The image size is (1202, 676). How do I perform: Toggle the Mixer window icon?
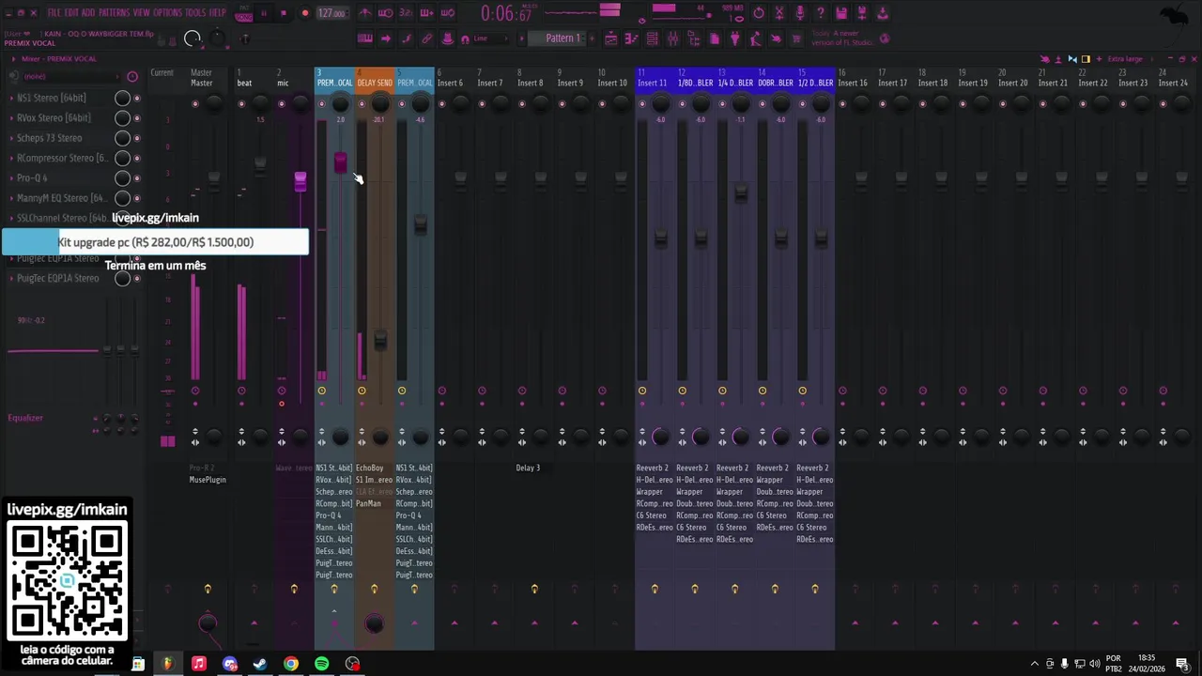[x=673, y=38]
